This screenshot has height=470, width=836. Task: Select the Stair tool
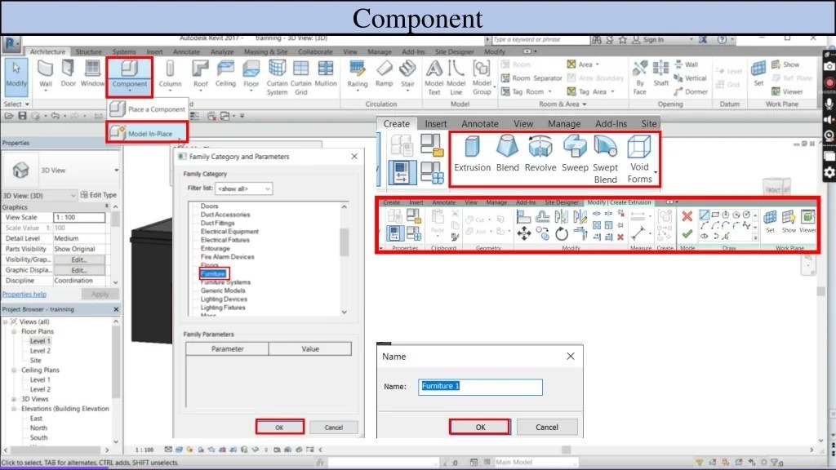[x=407, y=74]
